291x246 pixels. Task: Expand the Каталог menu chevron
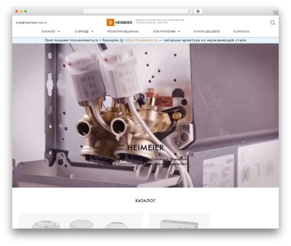[x=59, y=31]
